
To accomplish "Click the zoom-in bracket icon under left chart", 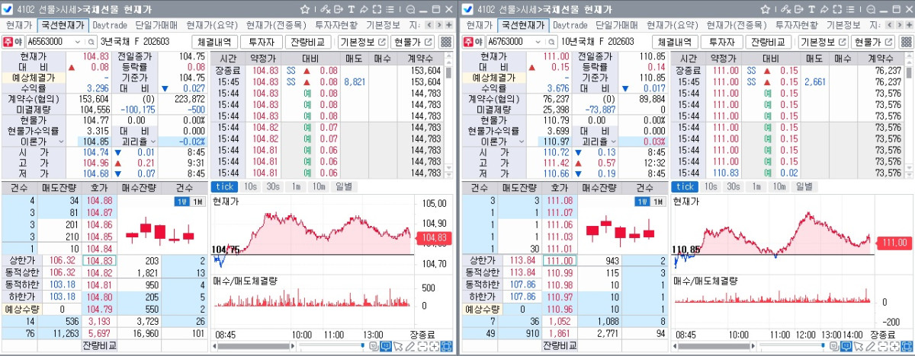I will coord(434,346).
